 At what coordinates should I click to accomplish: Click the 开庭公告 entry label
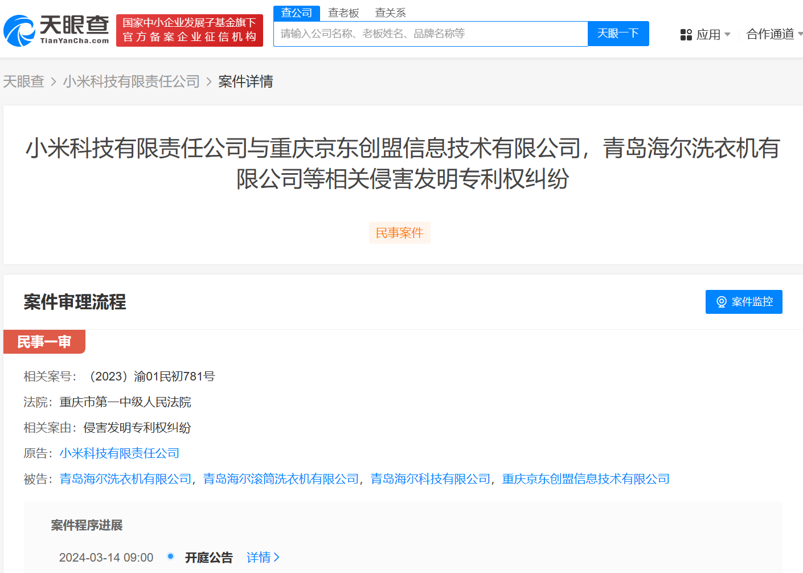[209, 558]
